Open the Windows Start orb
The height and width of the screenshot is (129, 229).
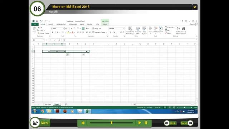pos(35,111)
